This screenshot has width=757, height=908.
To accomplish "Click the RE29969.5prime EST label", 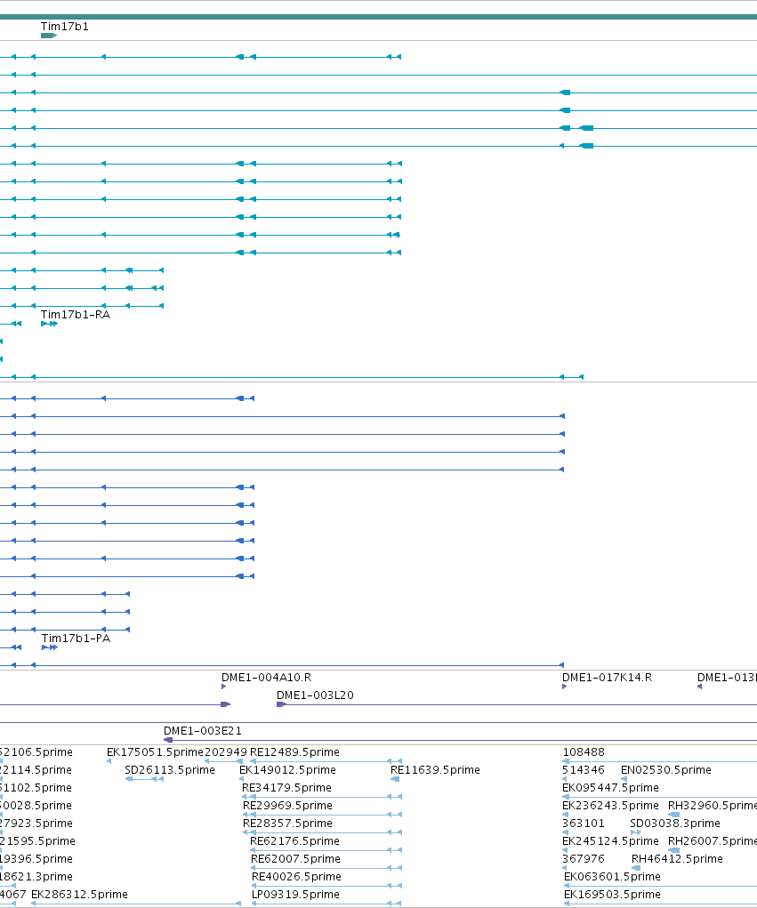I will tap(287, 806).
